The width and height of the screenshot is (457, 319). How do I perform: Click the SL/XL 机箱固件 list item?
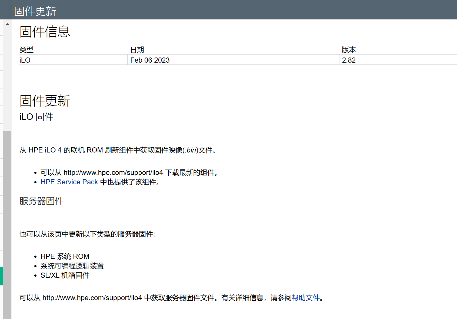pyautogui.click(x=65, y=275)
